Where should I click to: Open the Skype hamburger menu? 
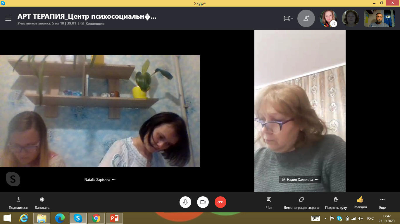coord(8,18)
